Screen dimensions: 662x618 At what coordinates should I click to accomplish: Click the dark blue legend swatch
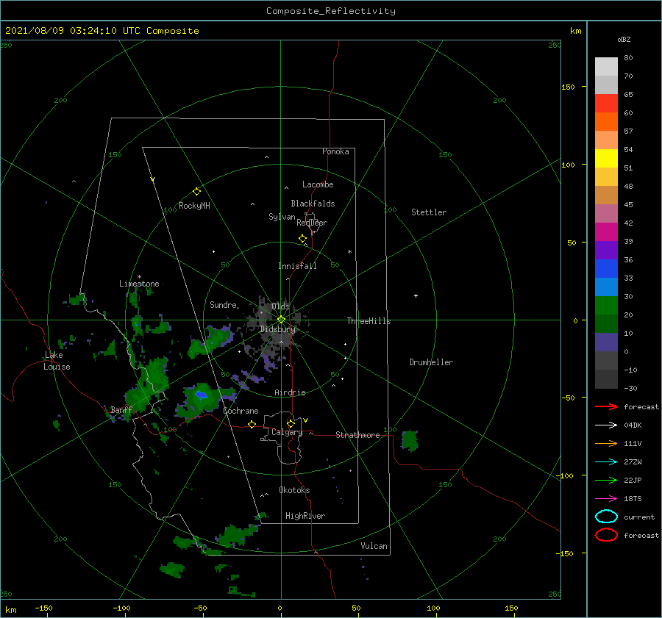pyautogui.click(x=606, y=269)
